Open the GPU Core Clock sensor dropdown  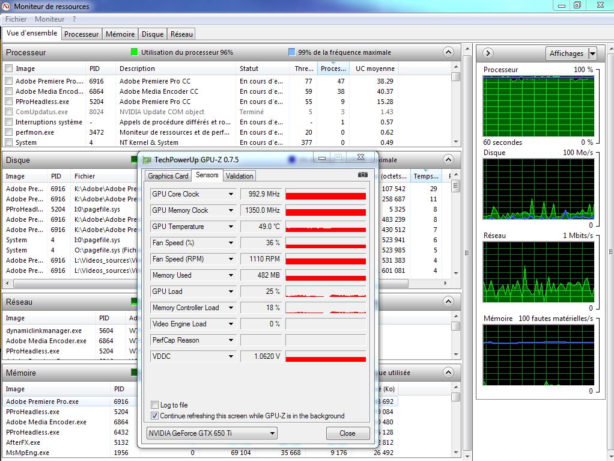pos(231,194)
